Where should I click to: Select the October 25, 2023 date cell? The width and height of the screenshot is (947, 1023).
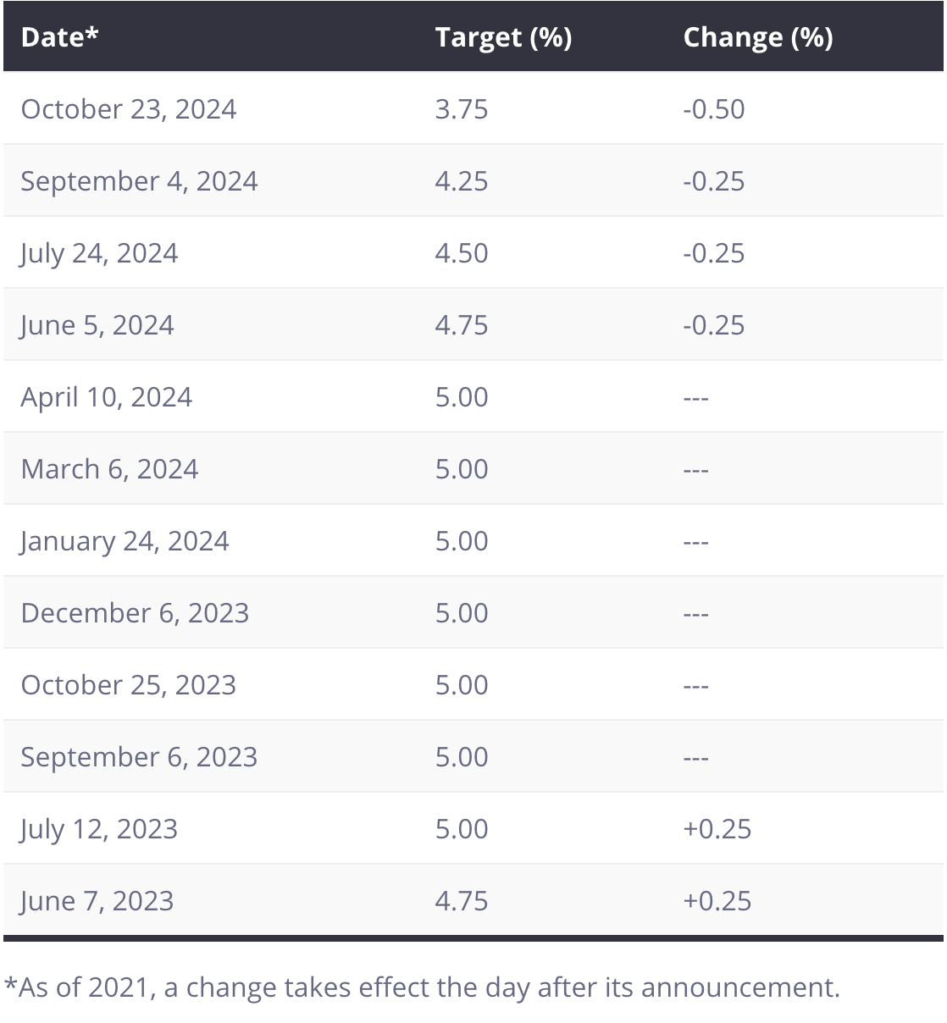point(128,685)
